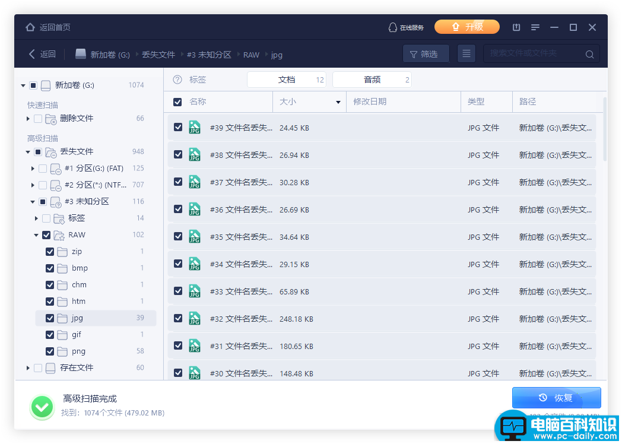Open the 文档 tag tab
The width and height of the screenshot is (622, 444).
287,80
